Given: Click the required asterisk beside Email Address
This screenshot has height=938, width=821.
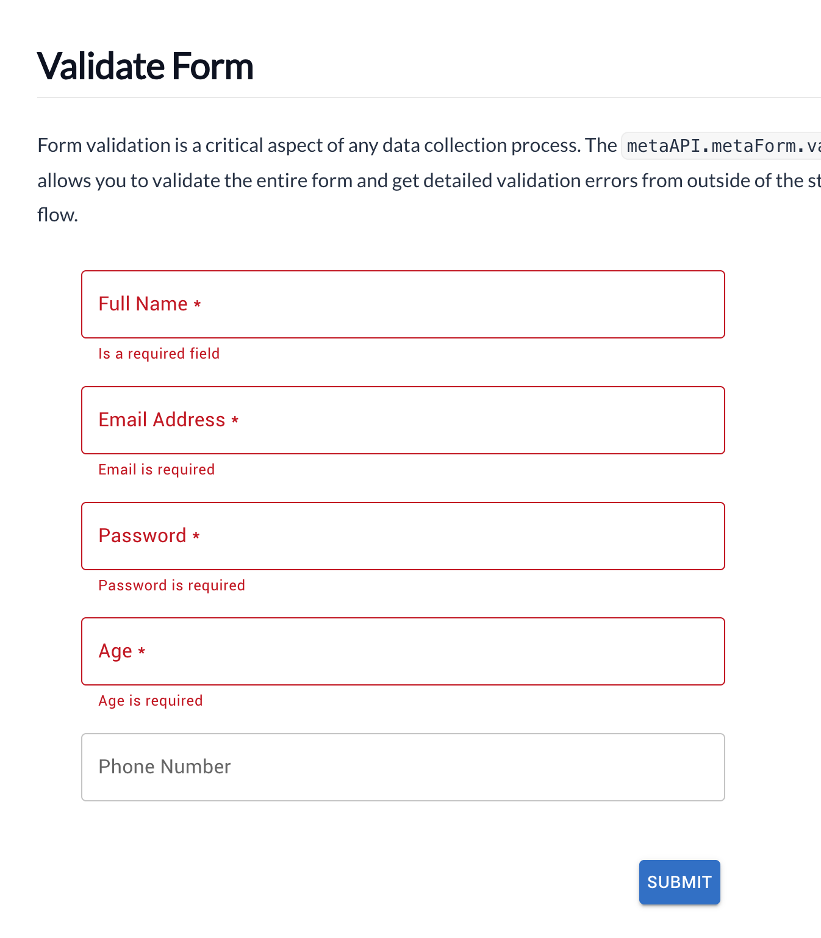Looking at the screenshot, I should tap(235, 420).
